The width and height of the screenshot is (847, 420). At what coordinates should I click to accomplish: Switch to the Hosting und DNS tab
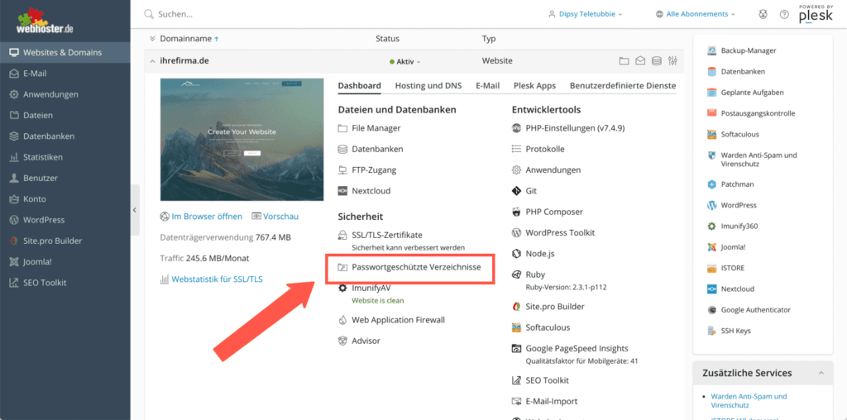tap(428, 85)
